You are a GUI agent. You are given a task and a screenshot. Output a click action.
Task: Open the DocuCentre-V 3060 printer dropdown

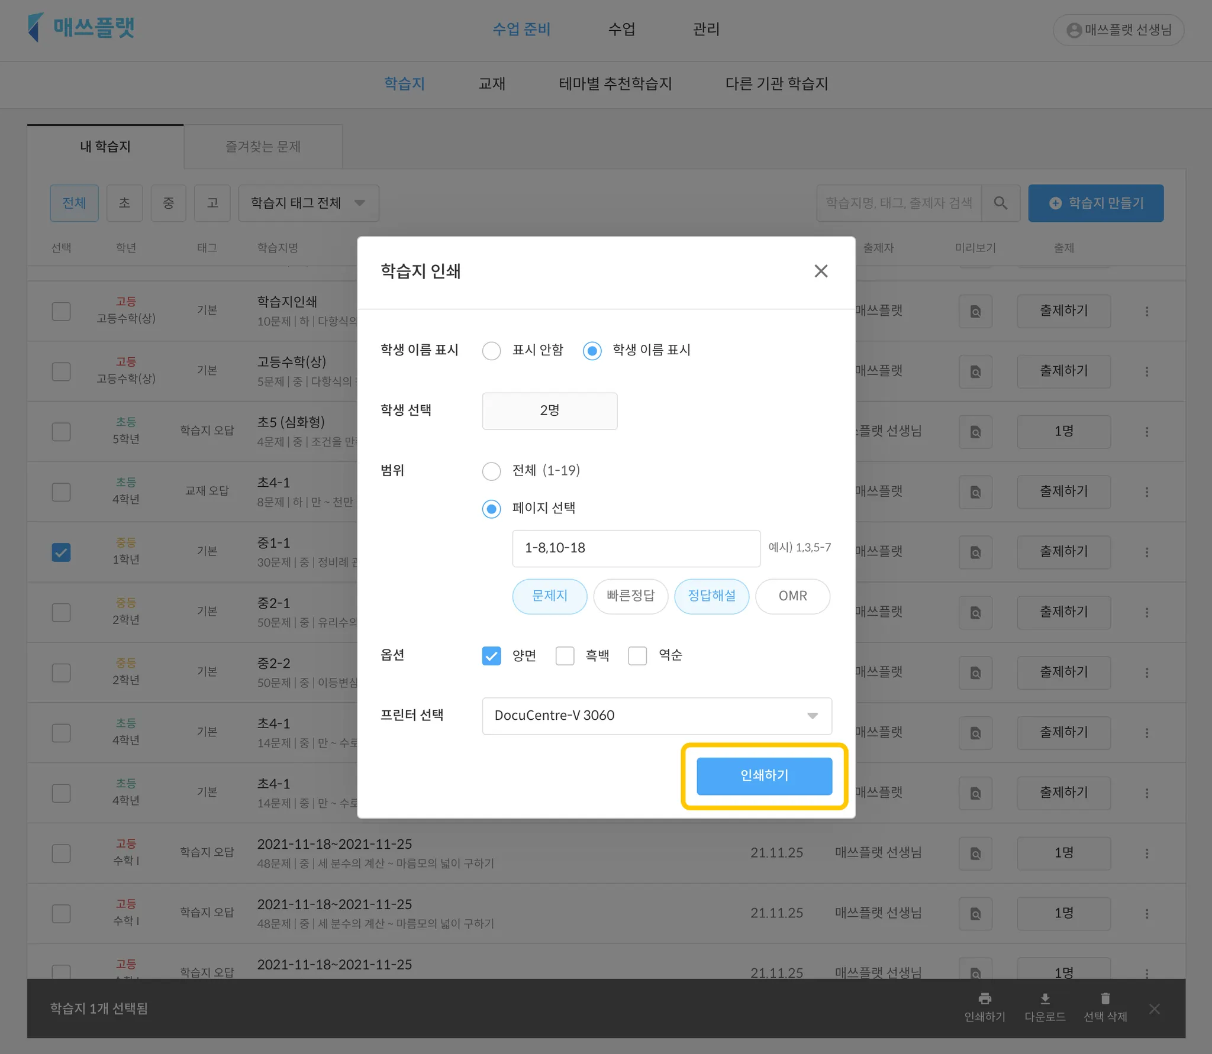pyautogui.click(x=656, y=716)
